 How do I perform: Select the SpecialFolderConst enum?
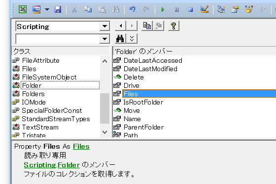52,110
